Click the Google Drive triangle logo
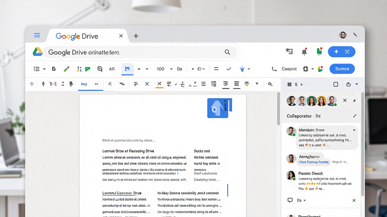The height and width of the screenshot is (217, 387). click(37, 52)
